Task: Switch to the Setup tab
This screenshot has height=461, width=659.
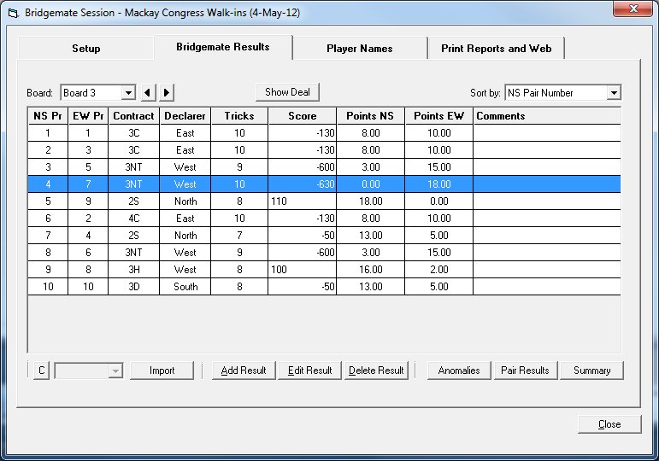Action: tap(85, 49)
